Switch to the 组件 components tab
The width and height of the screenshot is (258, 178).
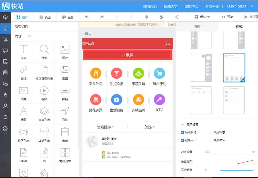[x=22, y=17]
